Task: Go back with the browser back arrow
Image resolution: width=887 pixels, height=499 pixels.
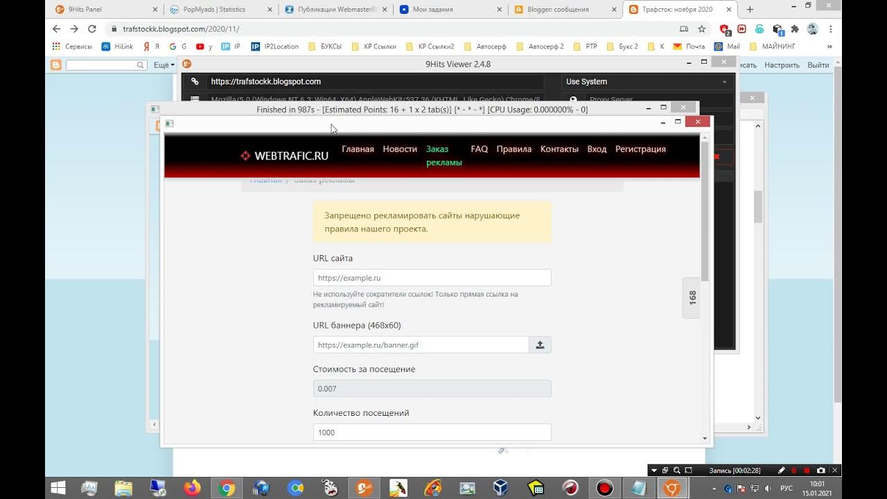Action: click(57, 29)
